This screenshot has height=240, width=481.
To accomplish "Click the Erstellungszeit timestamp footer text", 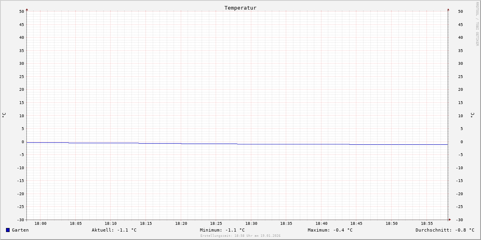I will 240,236.
